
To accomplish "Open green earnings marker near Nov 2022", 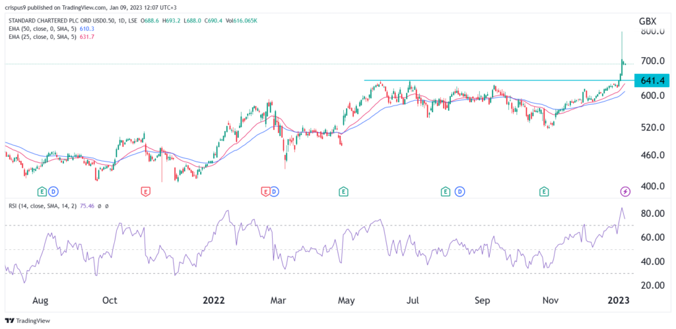I will (x=544, y=191).
